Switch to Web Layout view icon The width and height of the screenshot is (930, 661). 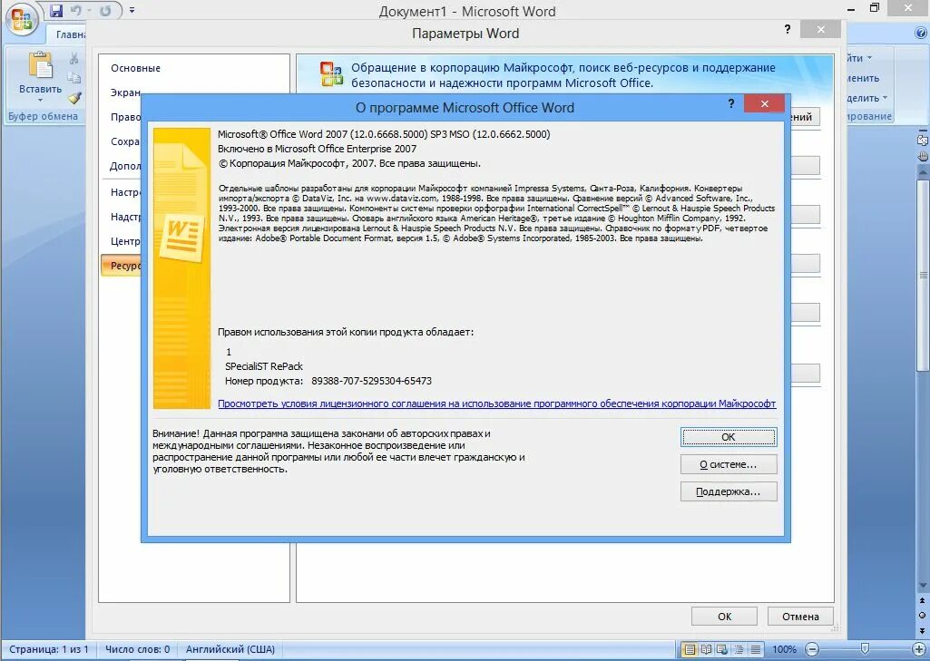(722, 649)
